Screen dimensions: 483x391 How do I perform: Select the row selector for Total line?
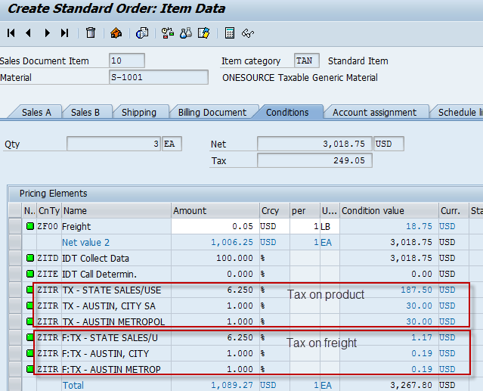click(x=14, y=385)
